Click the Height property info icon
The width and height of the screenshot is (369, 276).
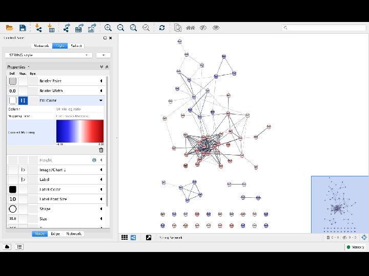coord(94,160)
